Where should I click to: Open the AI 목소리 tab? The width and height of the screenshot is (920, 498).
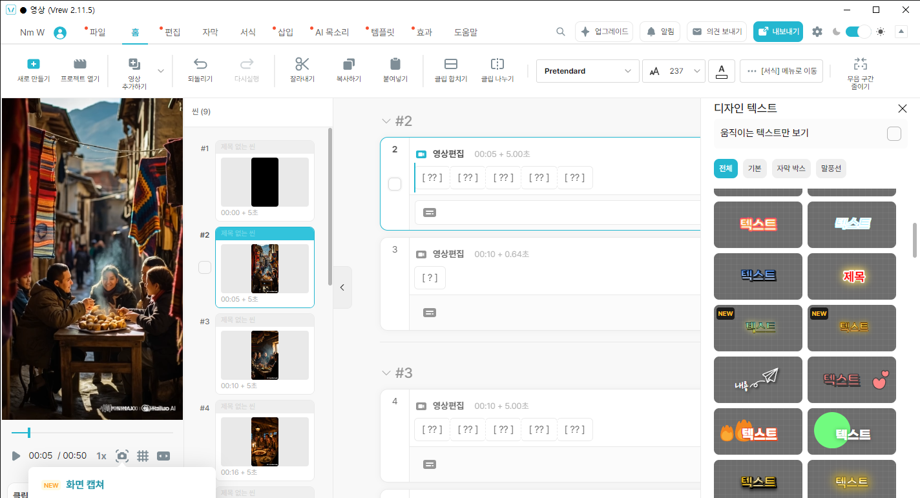coord(332,32)
